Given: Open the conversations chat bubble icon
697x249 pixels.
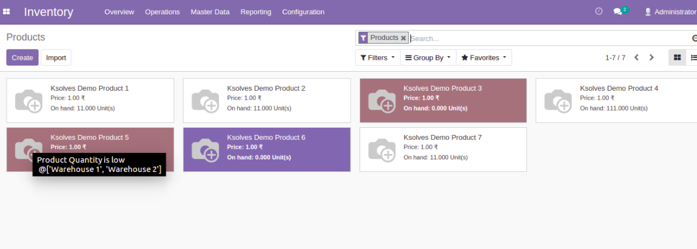Looking at the screenshot, I should tap(617, 12).
